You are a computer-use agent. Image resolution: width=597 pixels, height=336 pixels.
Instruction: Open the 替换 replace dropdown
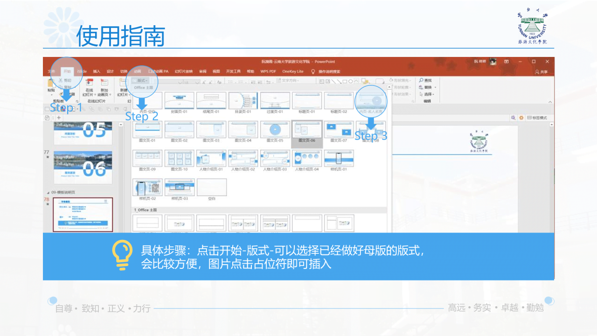[x=428, y=87]
